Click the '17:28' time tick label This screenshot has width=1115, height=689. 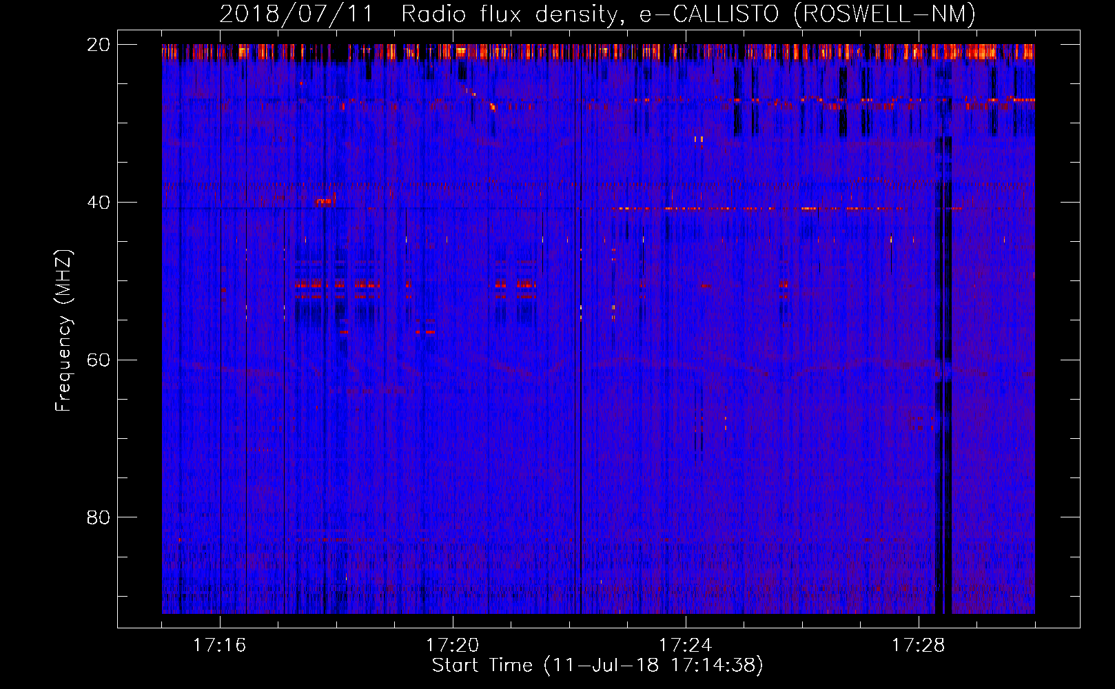click(918, 646)
